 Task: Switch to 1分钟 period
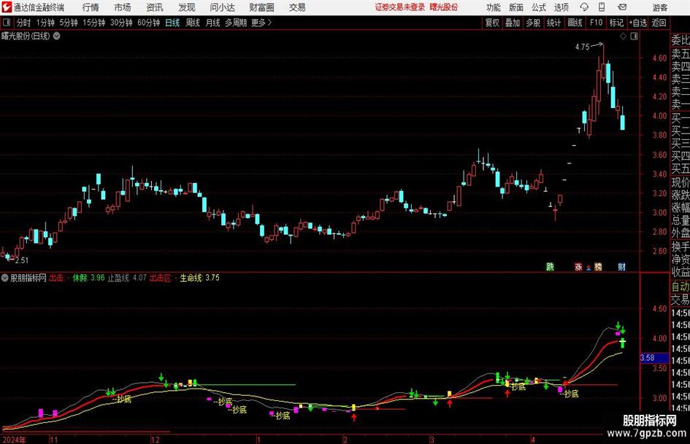[45, 23]
